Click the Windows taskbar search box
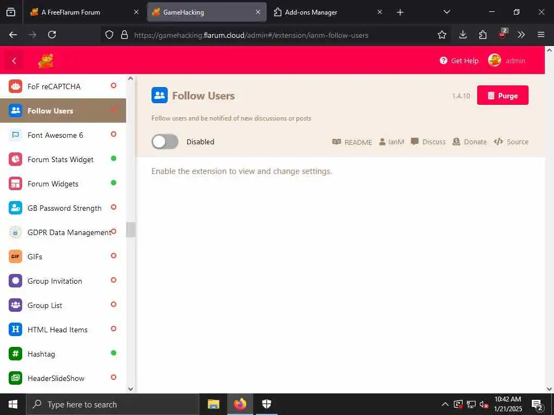The height and width of the screenshot is (415, 554). 113,404
